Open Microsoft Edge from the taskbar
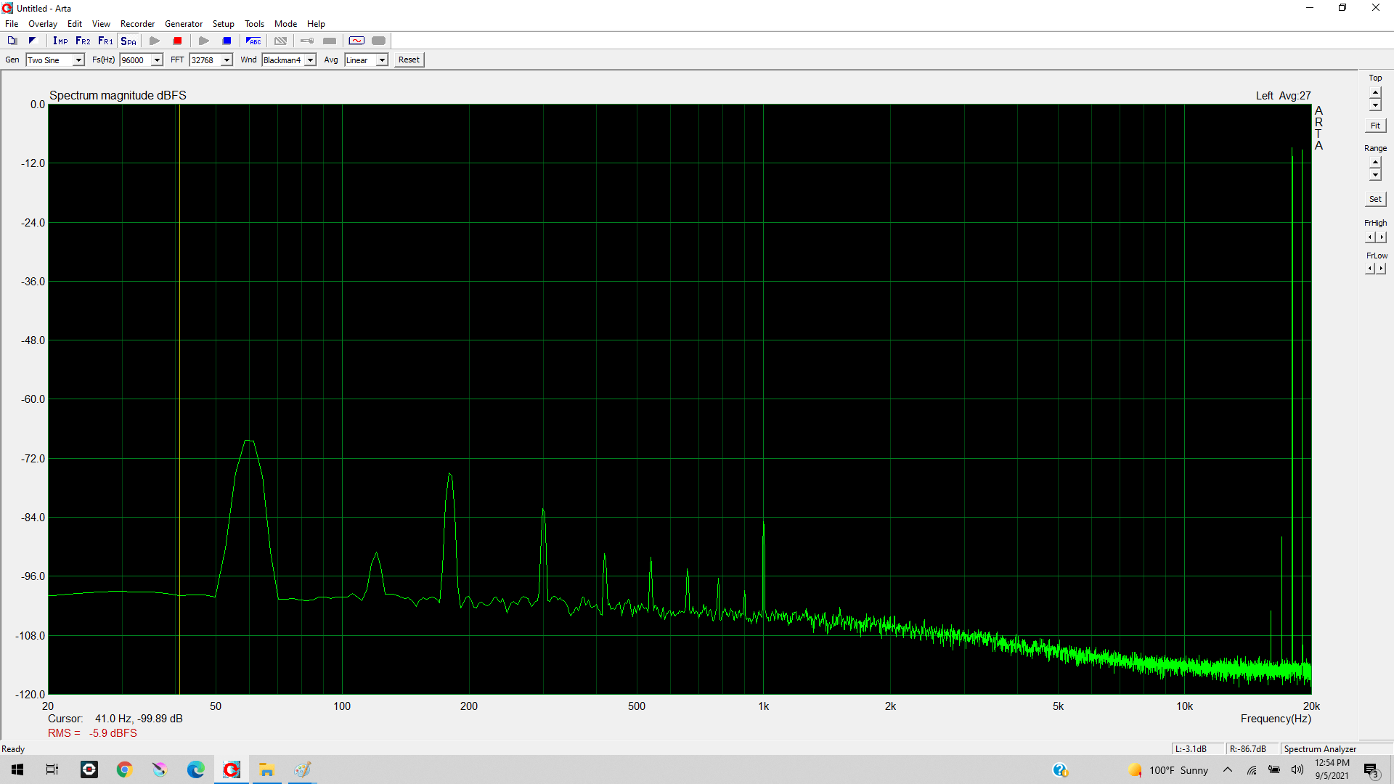1394x784 pixels. pyautogui.click(x=195, y=769)
